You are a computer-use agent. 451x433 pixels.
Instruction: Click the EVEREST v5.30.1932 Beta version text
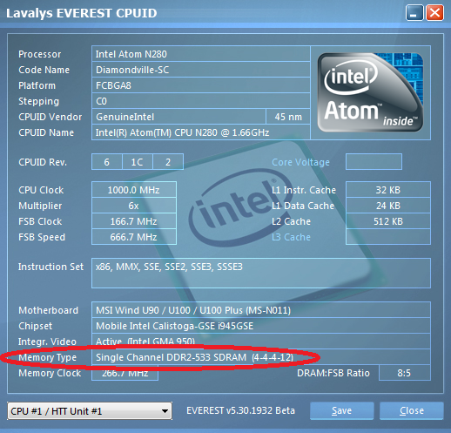coord(240,410)
